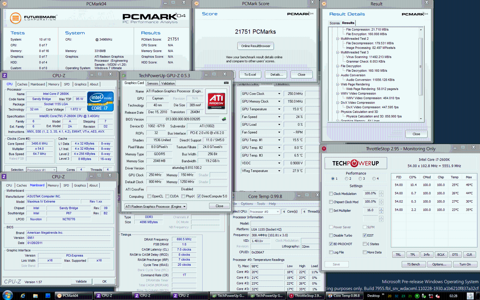The height and width of the screenshot is (300, 480).
Task: Click the GPU-Z BIOS Version field
Action: pyautogui.click(x=183, y=119)
